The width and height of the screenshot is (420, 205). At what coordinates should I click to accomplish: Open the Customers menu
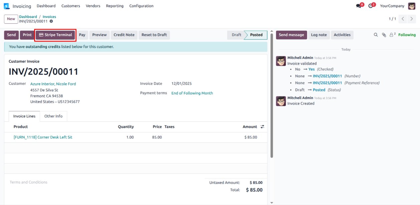click(x=71, y=6)
